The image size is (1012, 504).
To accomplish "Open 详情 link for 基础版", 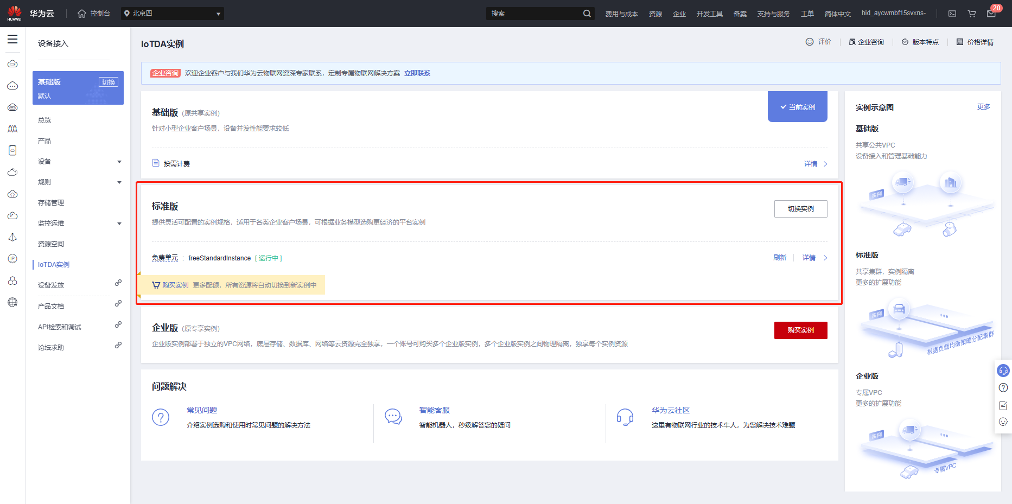I will coord(811,164).
